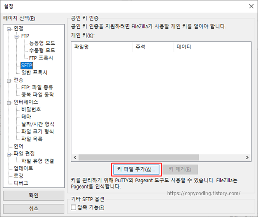
Task: Select 인터페이스 in the tree
Action: pyautogui.click(x=26, y=102)
